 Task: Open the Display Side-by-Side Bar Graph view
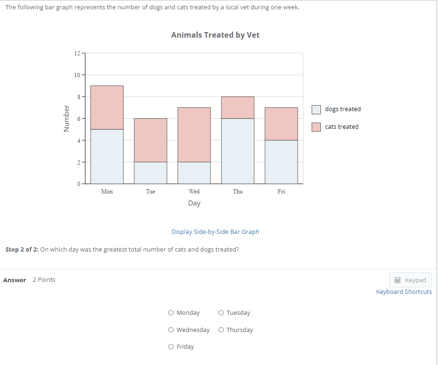pos(215,232)
